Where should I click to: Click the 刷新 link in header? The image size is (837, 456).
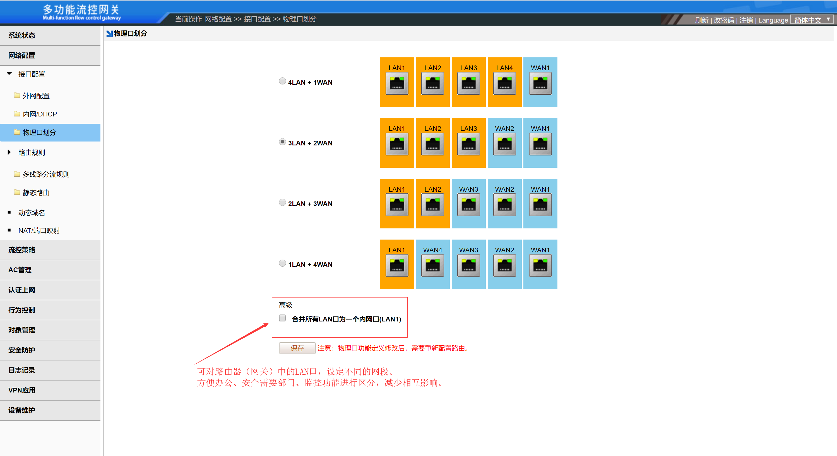coord(701,20)
